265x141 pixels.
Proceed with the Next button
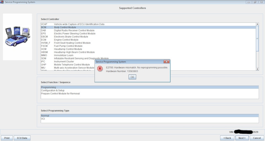pyautogui.click(x=242, y=138)
